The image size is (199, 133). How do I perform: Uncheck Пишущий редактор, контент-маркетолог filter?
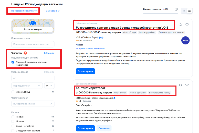[13, 62]
